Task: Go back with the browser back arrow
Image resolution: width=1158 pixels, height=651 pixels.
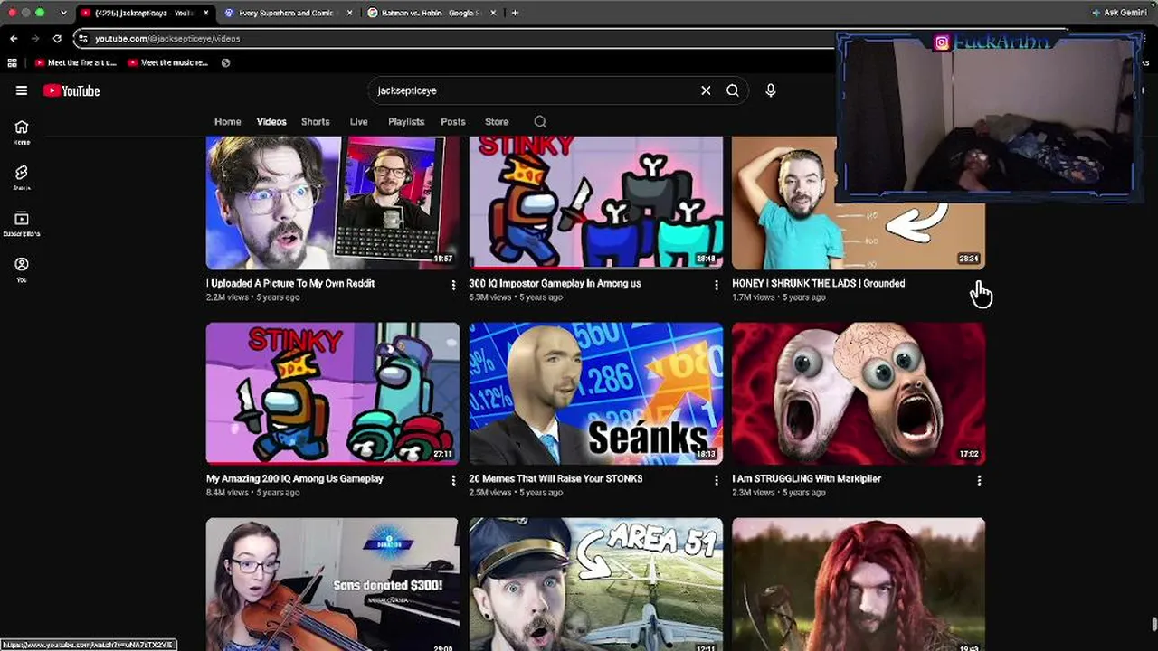Action: 14,39
